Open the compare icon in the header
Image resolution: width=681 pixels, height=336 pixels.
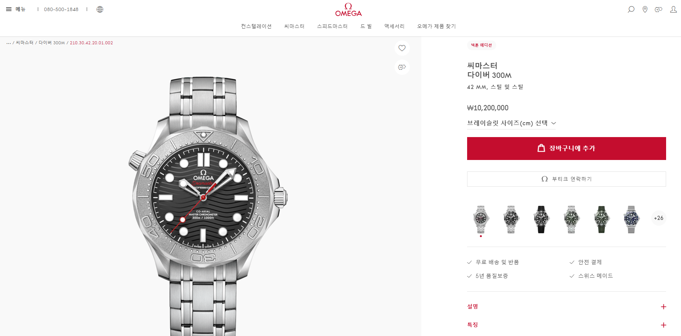(x=658, y=9)
